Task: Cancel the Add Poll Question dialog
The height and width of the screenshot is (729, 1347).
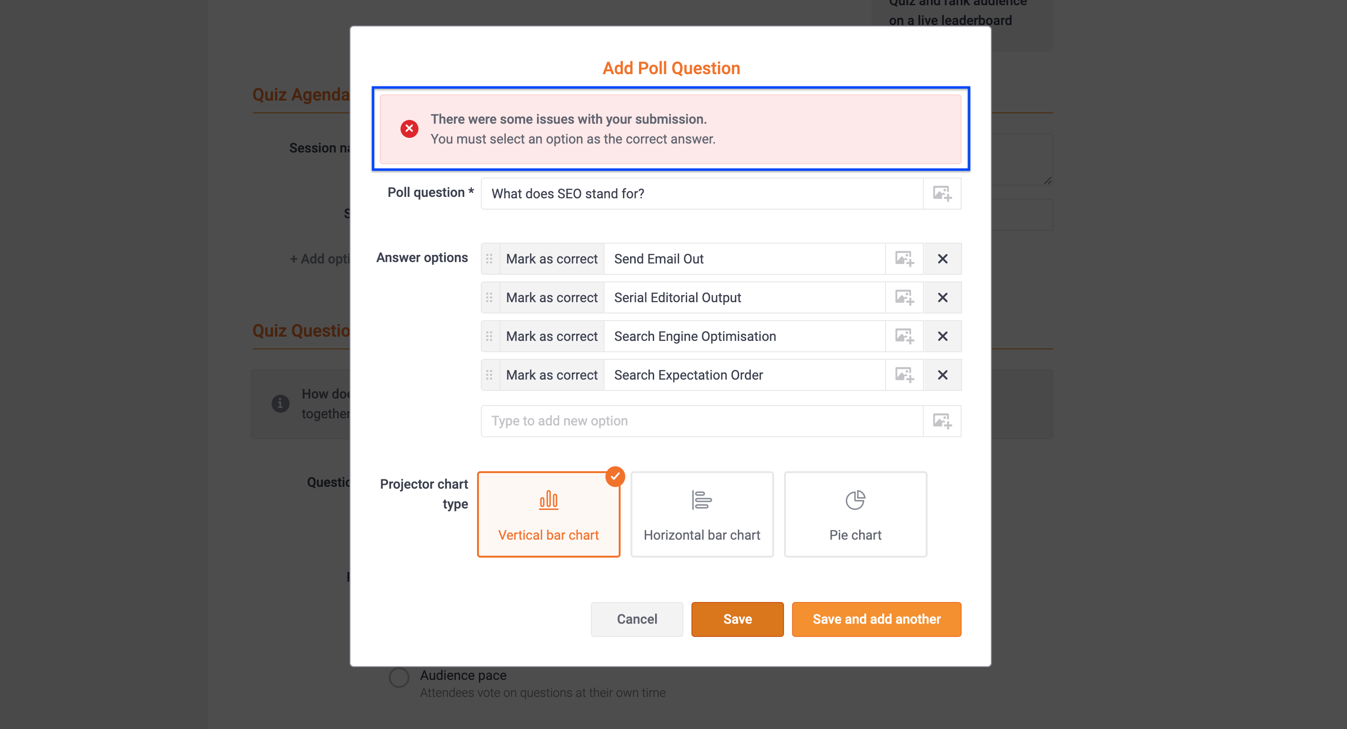Action: click(x=637, y=619)
